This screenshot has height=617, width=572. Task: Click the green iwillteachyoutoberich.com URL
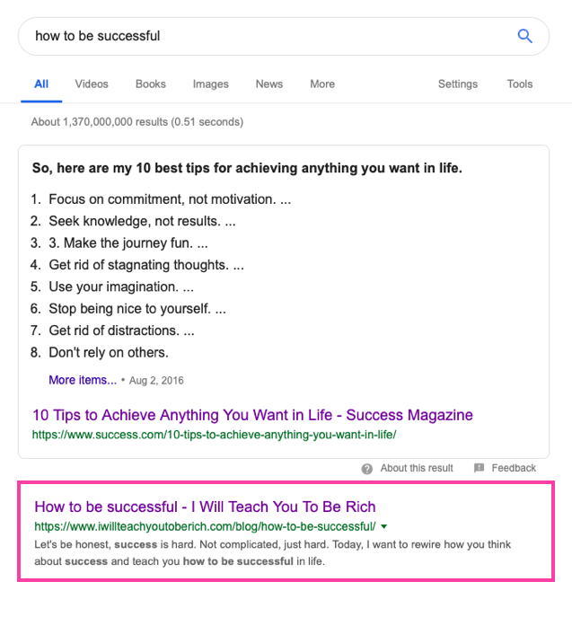click(205, 526)
